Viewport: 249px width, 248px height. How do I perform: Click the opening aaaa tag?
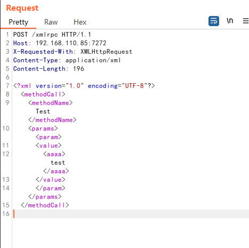click(54, 154)
